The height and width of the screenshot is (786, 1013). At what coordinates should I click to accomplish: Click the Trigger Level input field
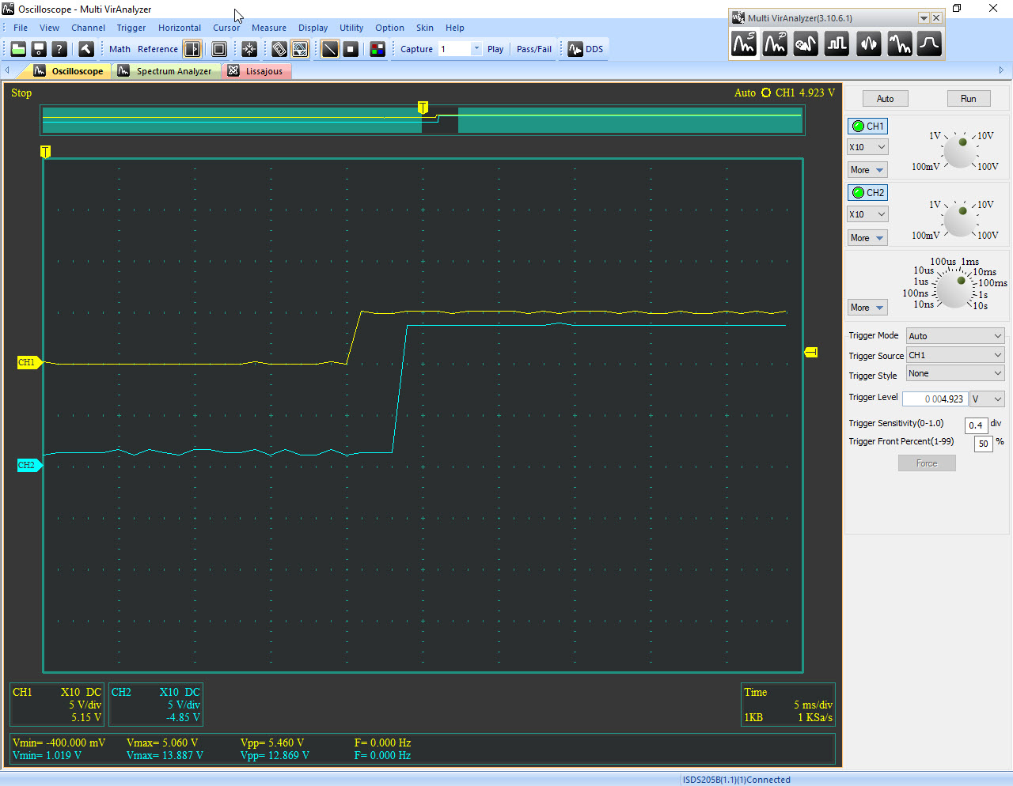click(x=935, y=399)
